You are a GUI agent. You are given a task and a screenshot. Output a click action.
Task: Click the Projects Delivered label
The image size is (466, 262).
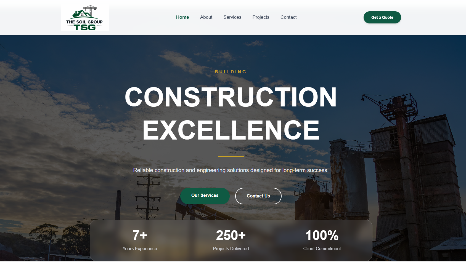(x=231, y=248)
